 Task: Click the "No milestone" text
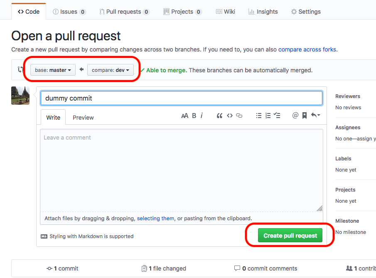pos(351,232)
